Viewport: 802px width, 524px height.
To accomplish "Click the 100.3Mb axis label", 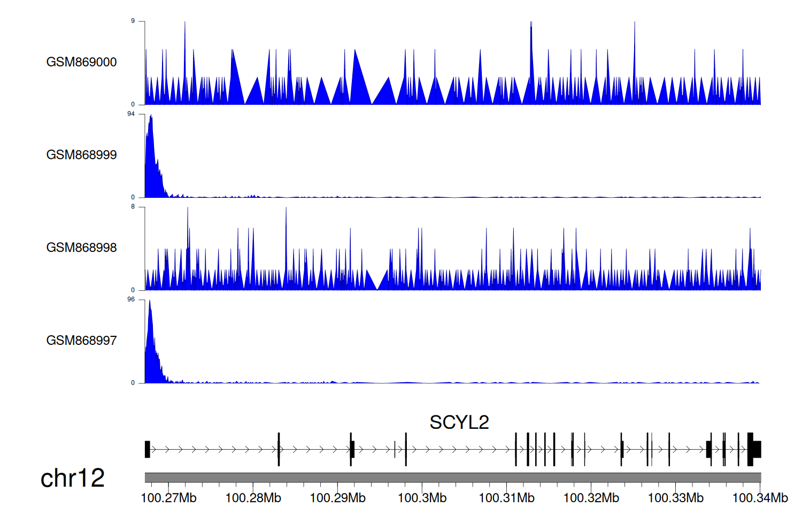I will pos(422,498).
